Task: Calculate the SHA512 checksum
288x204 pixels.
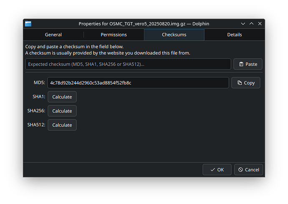Action: (x=62, y=125)
